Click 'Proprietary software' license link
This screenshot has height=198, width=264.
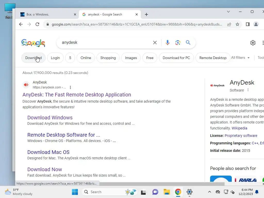pyautogui.click(x=241, y=136)
